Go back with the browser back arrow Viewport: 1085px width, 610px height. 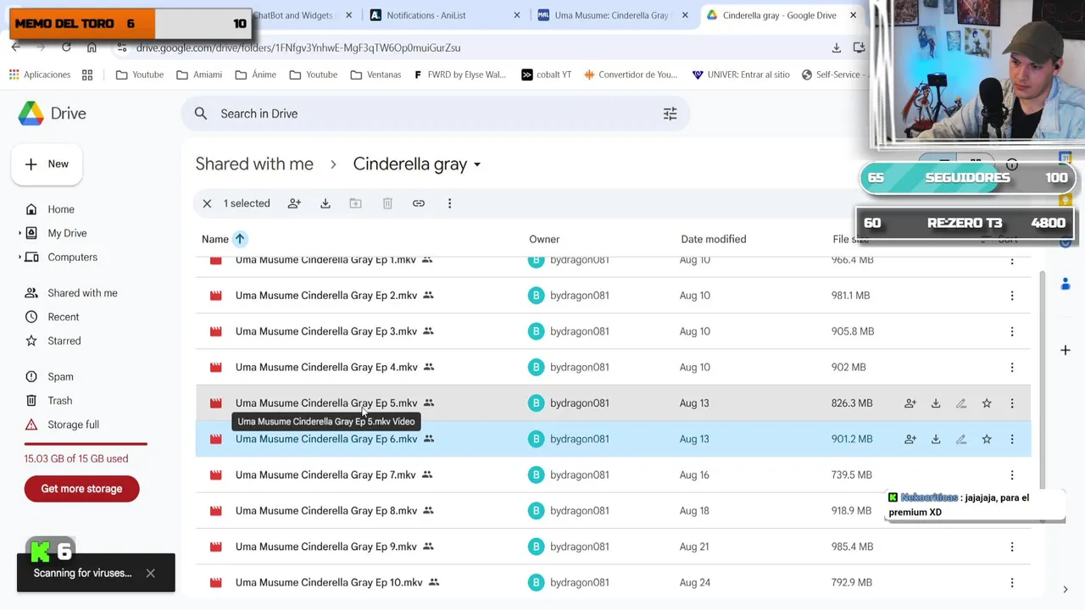(15, 47)
